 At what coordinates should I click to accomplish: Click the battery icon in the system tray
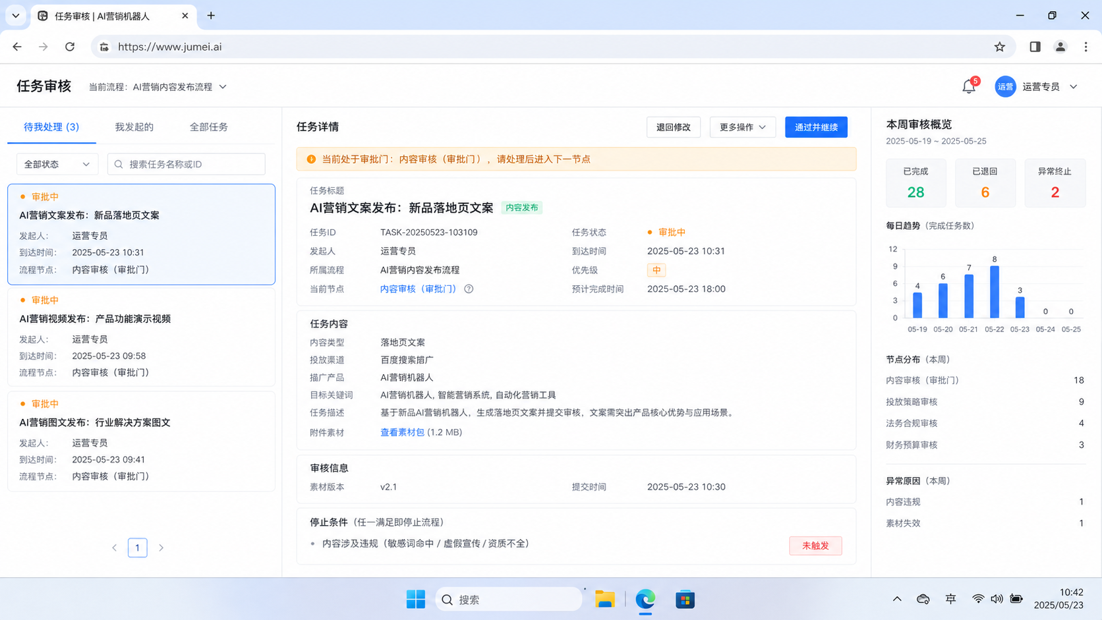pyautogui.click(x=1016, y=599)
